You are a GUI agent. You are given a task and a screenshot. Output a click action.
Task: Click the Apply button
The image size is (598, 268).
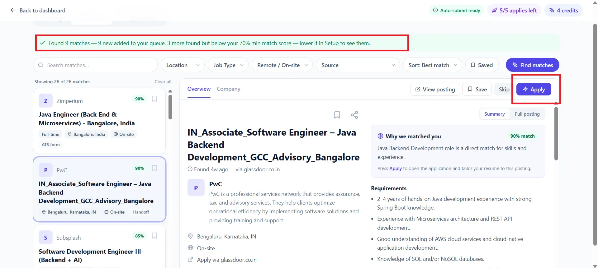click(534, 89)
